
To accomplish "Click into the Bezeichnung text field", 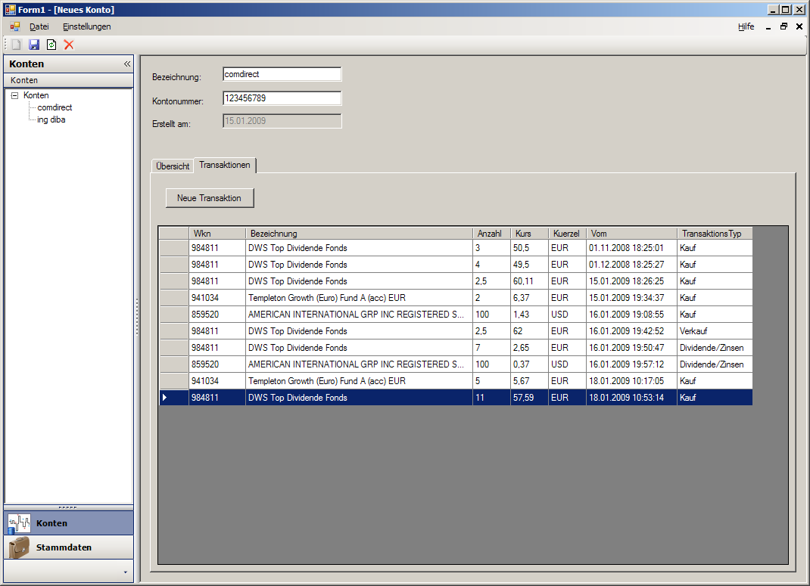I will 282,74.
